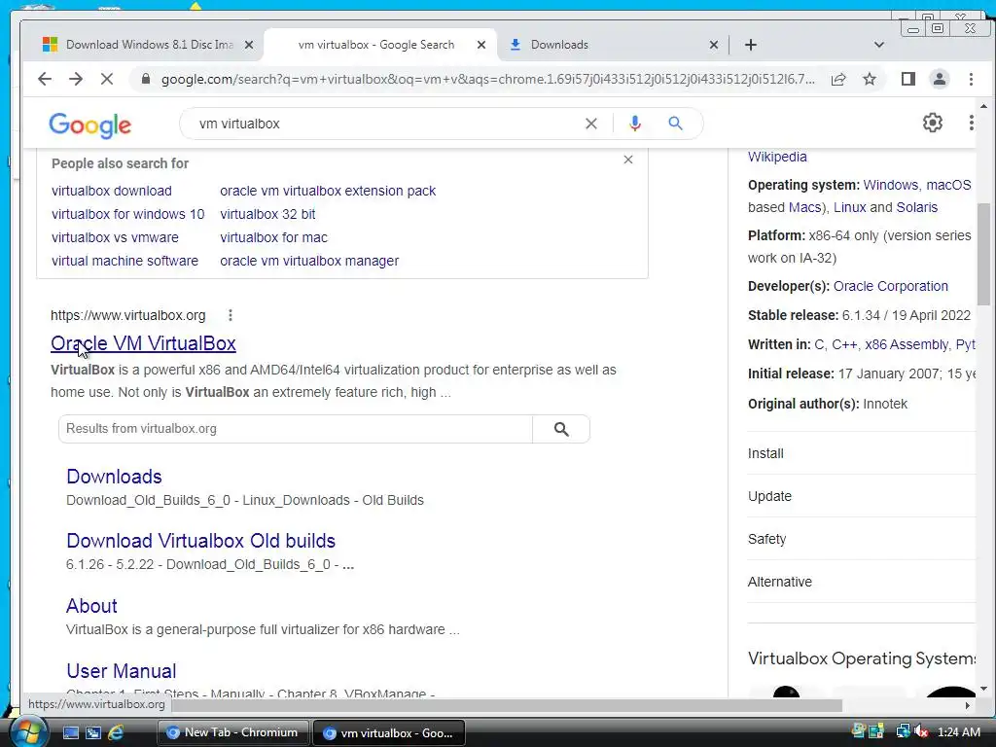The image size is (996, 747).
Task: Open the About sitelink
Action: (x=91, y=606)
